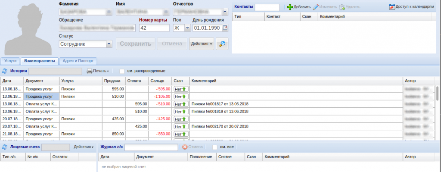Open the Статус dropdown arrow
This screenshot has width=441, height=172.
coord(109,44)
